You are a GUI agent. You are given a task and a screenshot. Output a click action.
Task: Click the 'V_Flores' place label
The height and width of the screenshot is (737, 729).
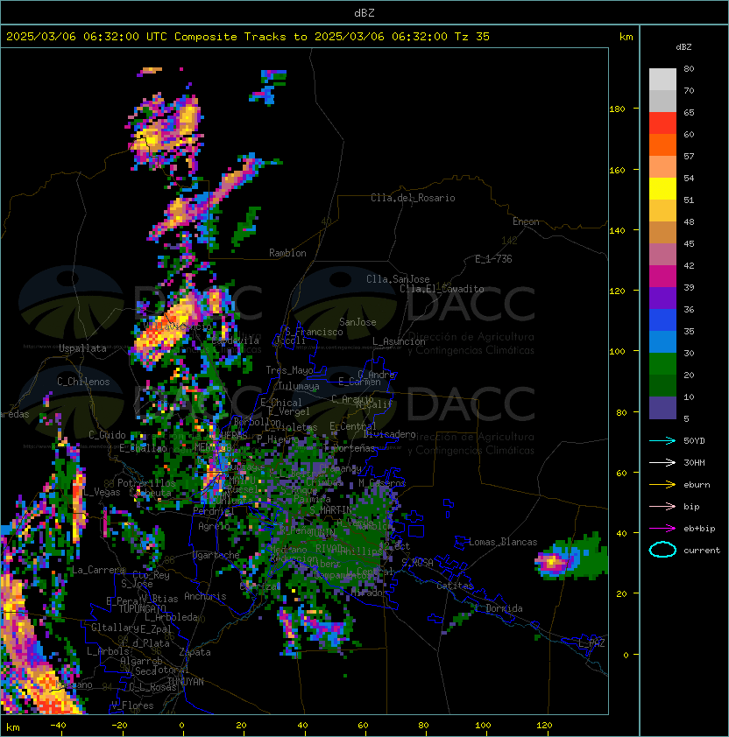[132, 705]
